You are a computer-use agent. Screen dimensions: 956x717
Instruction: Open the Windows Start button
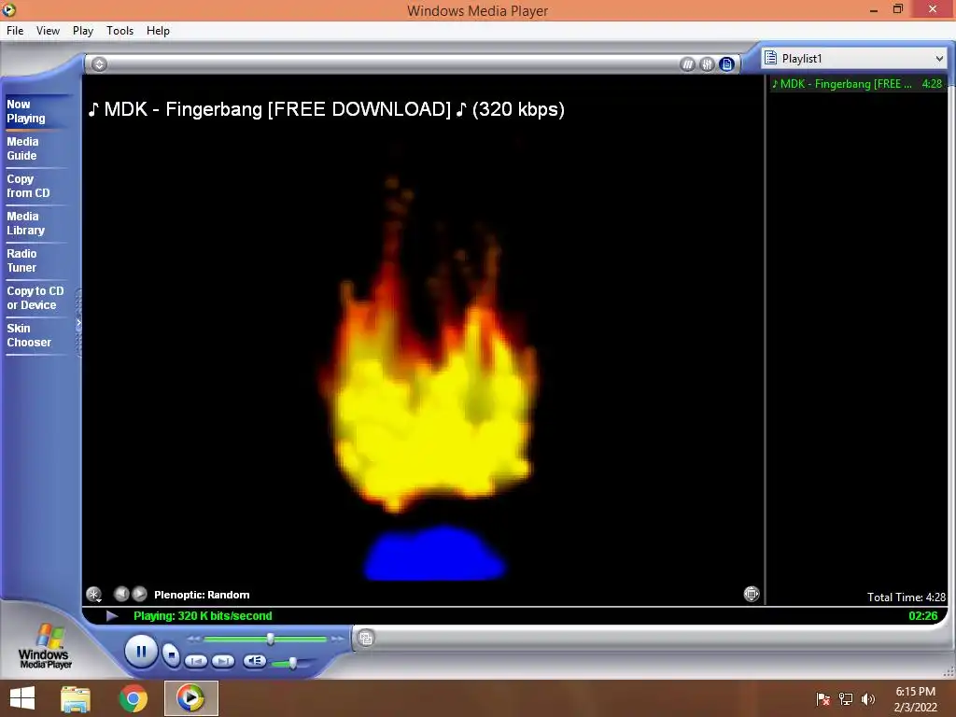click(x=22, y=698)
